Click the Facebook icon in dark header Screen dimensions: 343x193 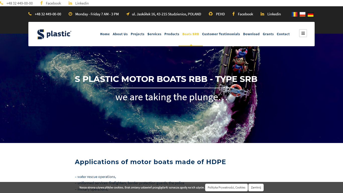(x=234, y=14)
